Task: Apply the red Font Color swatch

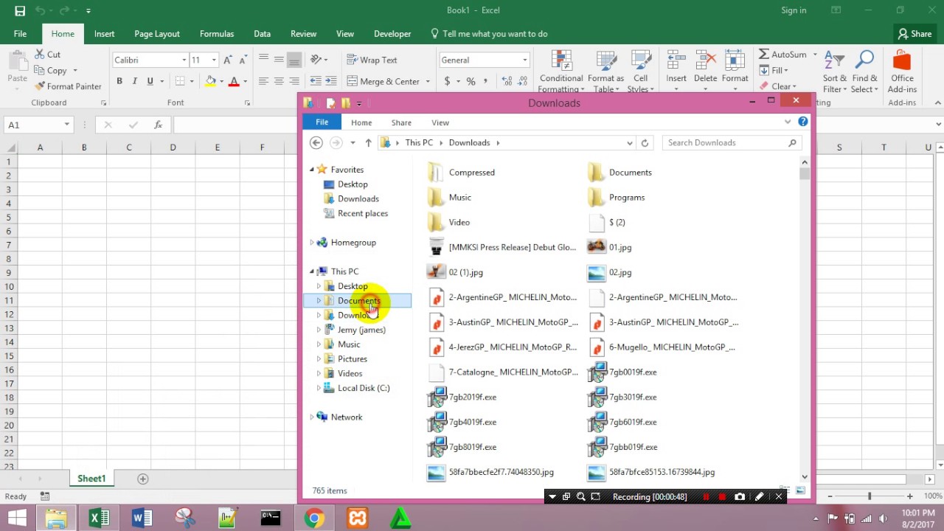Action: (x=234, y=81)
